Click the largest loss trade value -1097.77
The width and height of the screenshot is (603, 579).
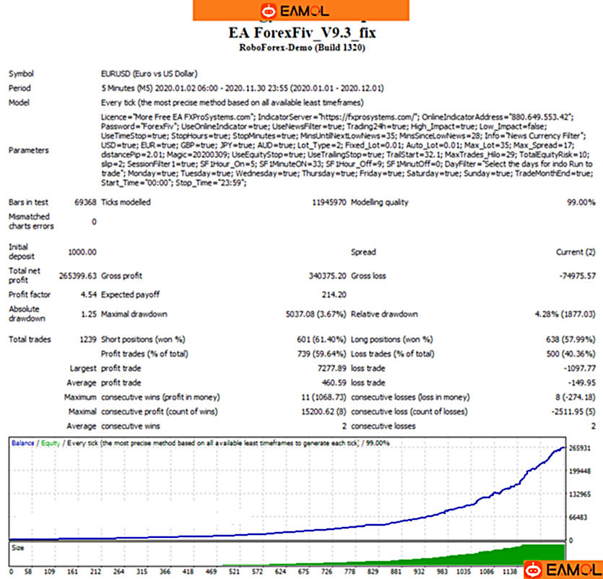click(580, 368)
